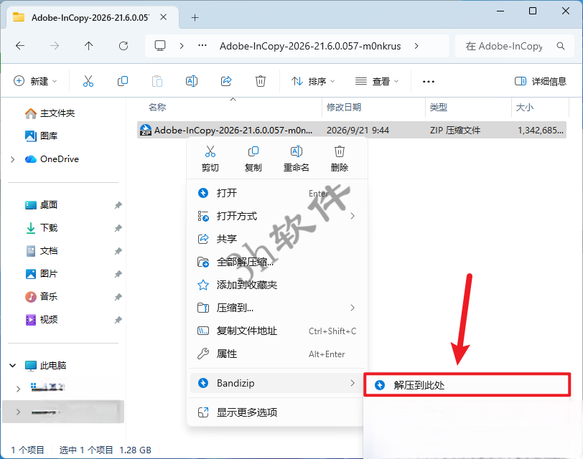Image resolution: width=583 pixels, height=459 pixels.
Task: Refresh the current folder
Action: coord(123,46)
